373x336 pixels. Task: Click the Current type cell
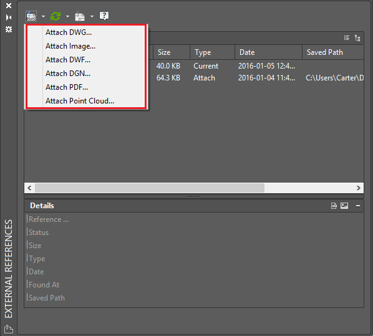click(206, 66)
